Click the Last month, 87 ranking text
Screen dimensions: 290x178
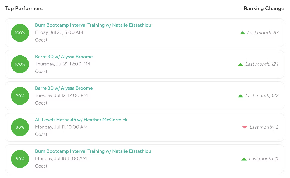point(263,33)
